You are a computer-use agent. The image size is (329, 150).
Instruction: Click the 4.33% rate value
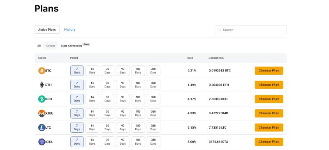coord(192,113)
